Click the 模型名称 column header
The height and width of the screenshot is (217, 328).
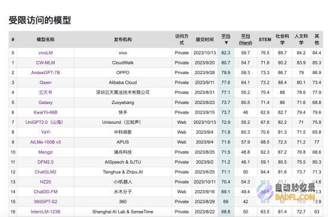pyautogui.click(x=45, y=39)
